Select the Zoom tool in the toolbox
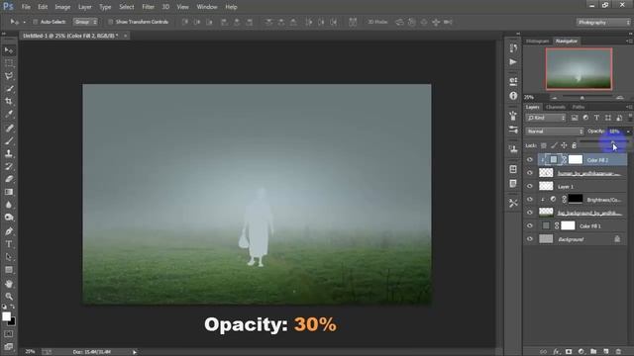 (9, 297)
